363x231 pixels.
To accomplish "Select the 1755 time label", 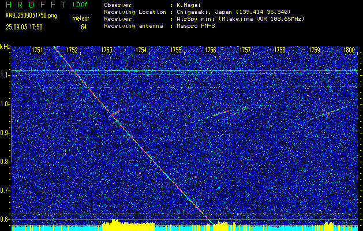I will pyautogui.click(x=176, y=50).
